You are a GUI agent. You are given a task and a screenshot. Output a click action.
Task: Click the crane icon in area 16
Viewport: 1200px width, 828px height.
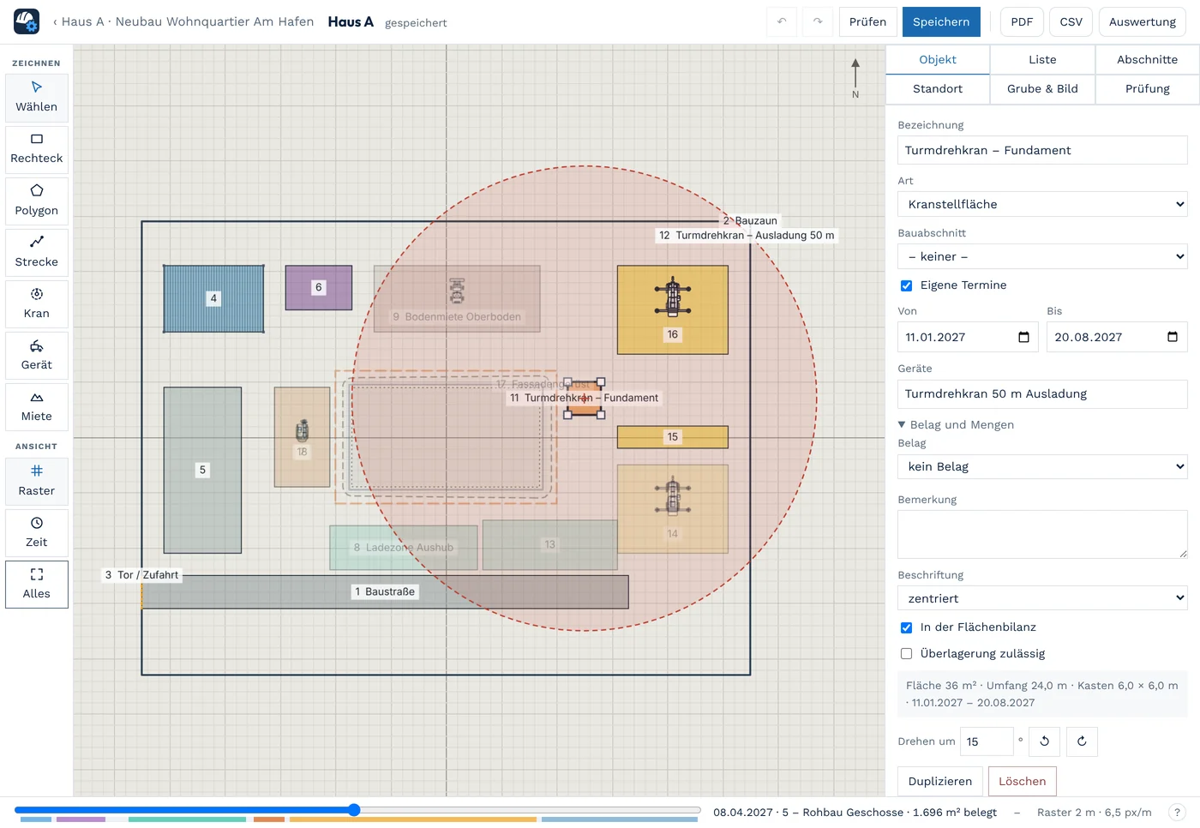click(x=673, y=297)
